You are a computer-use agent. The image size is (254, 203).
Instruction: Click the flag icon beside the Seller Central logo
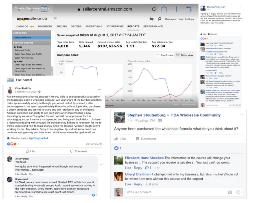point(55,19)
